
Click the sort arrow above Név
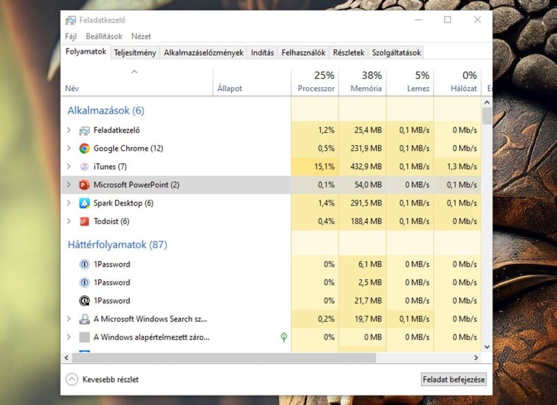[x=134, y=72]
